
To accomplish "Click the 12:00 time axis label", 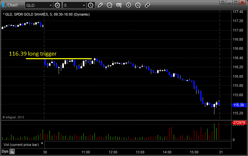I will [113, 152].
